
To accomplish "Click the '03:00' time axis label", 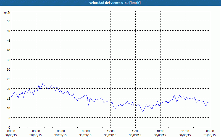I will pos(36,131).
